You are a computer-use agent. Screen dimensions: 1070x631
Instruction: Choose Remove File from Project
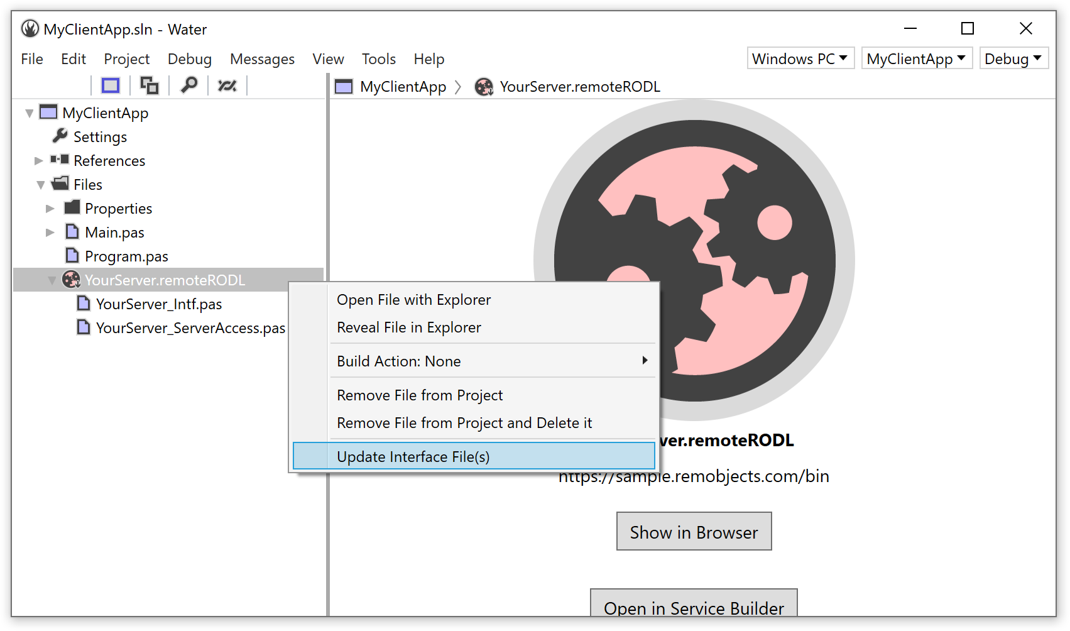[474, 395]
